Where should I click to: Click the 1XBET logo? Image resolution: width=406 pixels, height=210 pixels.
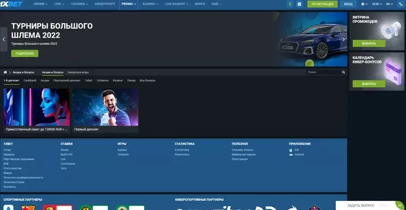tap(11, 4)
